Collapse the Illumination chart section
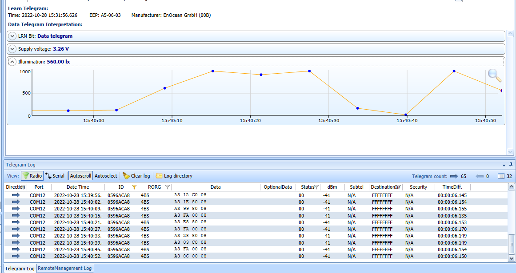The image size is (516, 273). point(12,62)
